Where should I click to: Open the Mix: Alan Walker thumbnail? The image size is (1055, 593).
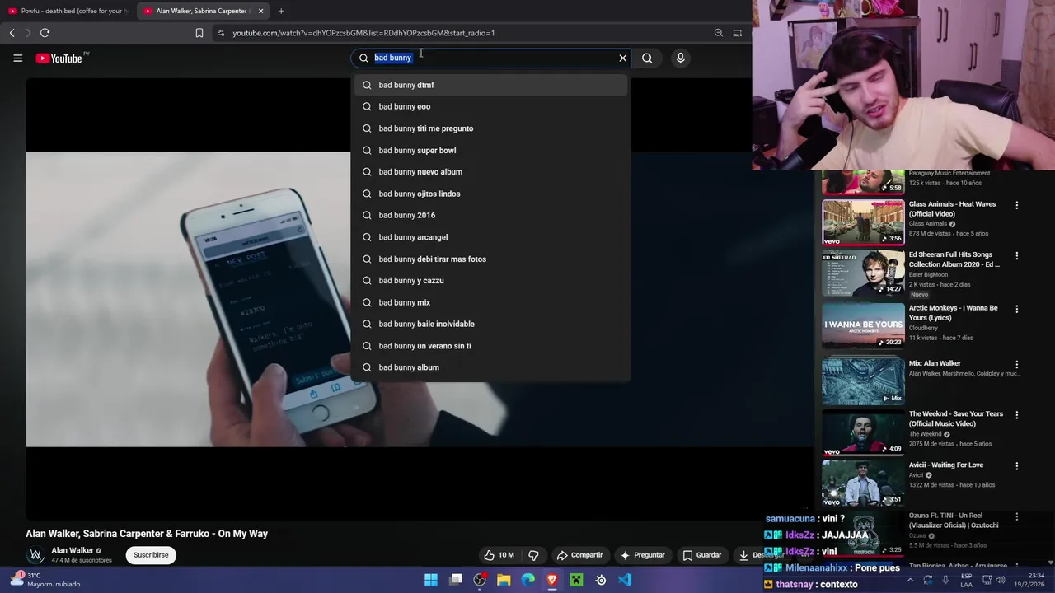863,381
